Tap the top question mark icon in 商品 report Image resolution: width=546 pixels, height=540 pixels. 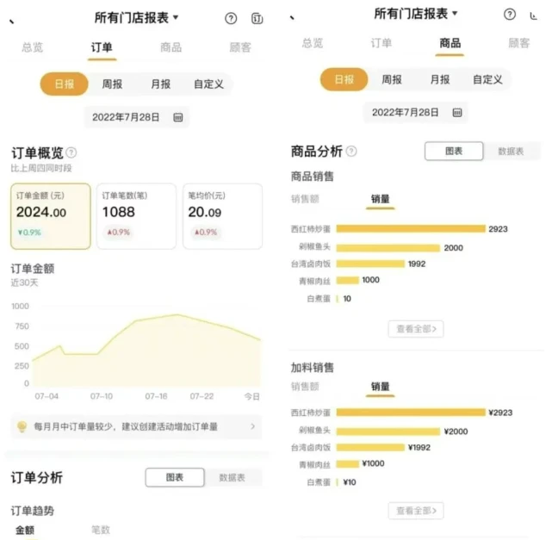[510, 15]
